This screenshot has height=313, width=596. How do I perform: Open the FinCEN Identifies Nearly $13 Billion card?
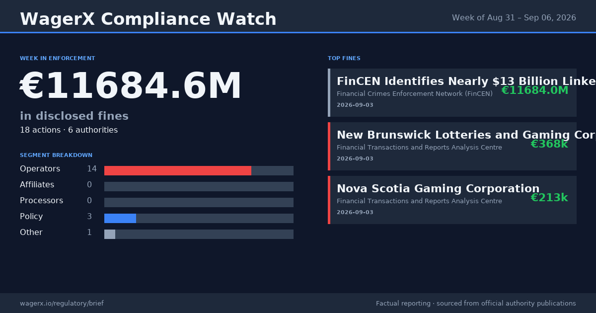(x=452, y=92)
